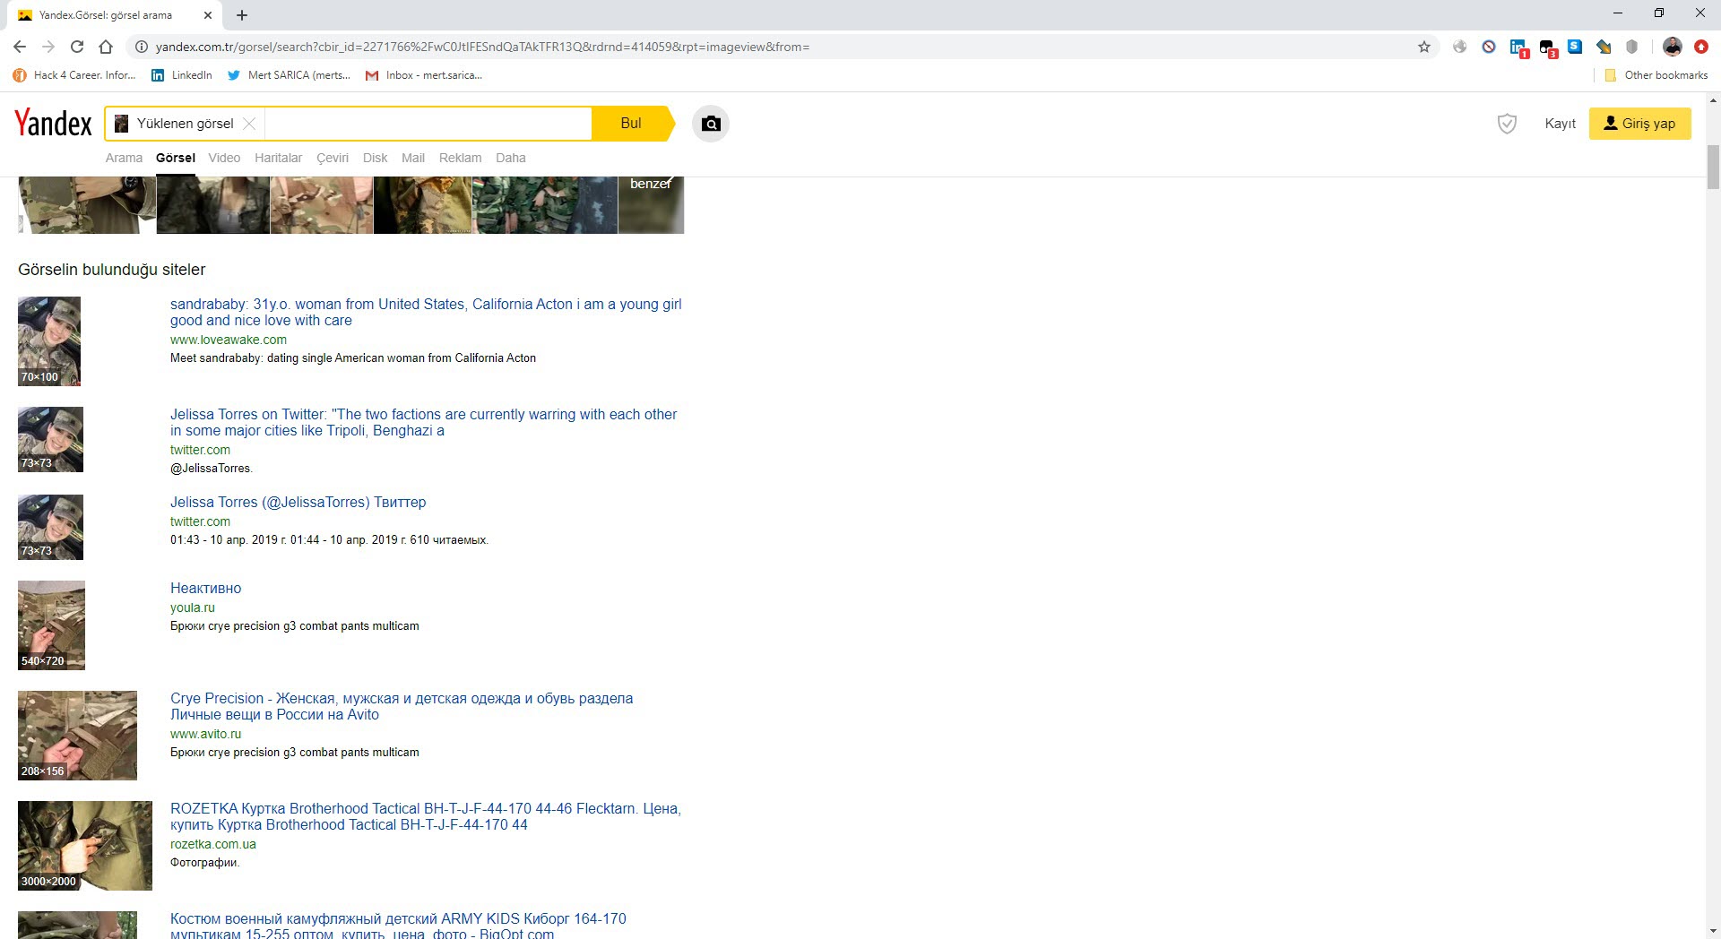
Task: Open the Mail tab
Action: (413, 158)
